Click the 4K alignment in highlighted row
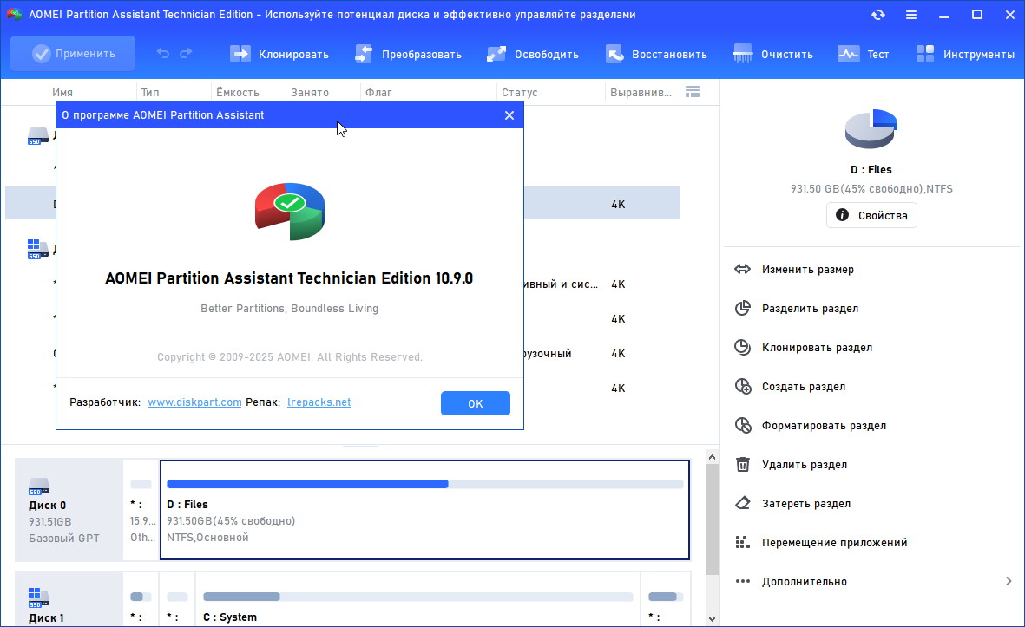The width and height of the screenshot is (1025, 627). click(618, 205)
